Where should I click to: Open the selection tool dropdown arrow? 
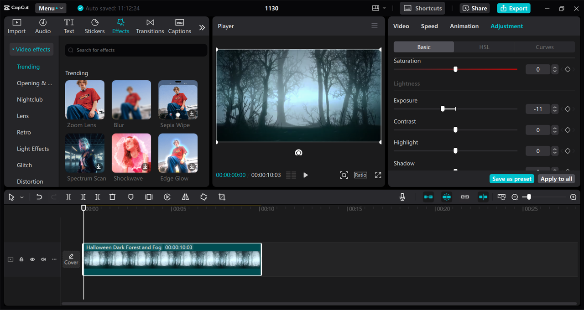coord(22,197)
